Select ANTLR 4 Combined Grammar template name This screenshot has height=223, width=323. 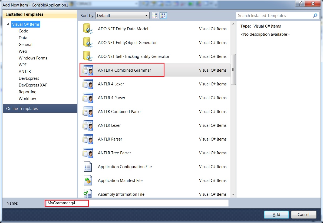[124, 70]
